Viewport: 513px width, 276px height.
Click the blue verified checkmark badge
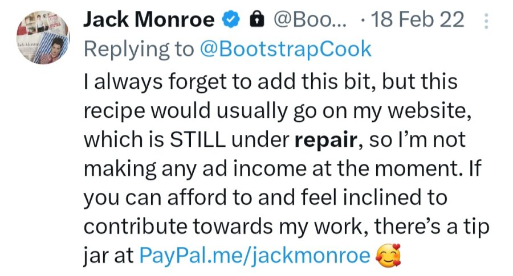tap(231, 19)
